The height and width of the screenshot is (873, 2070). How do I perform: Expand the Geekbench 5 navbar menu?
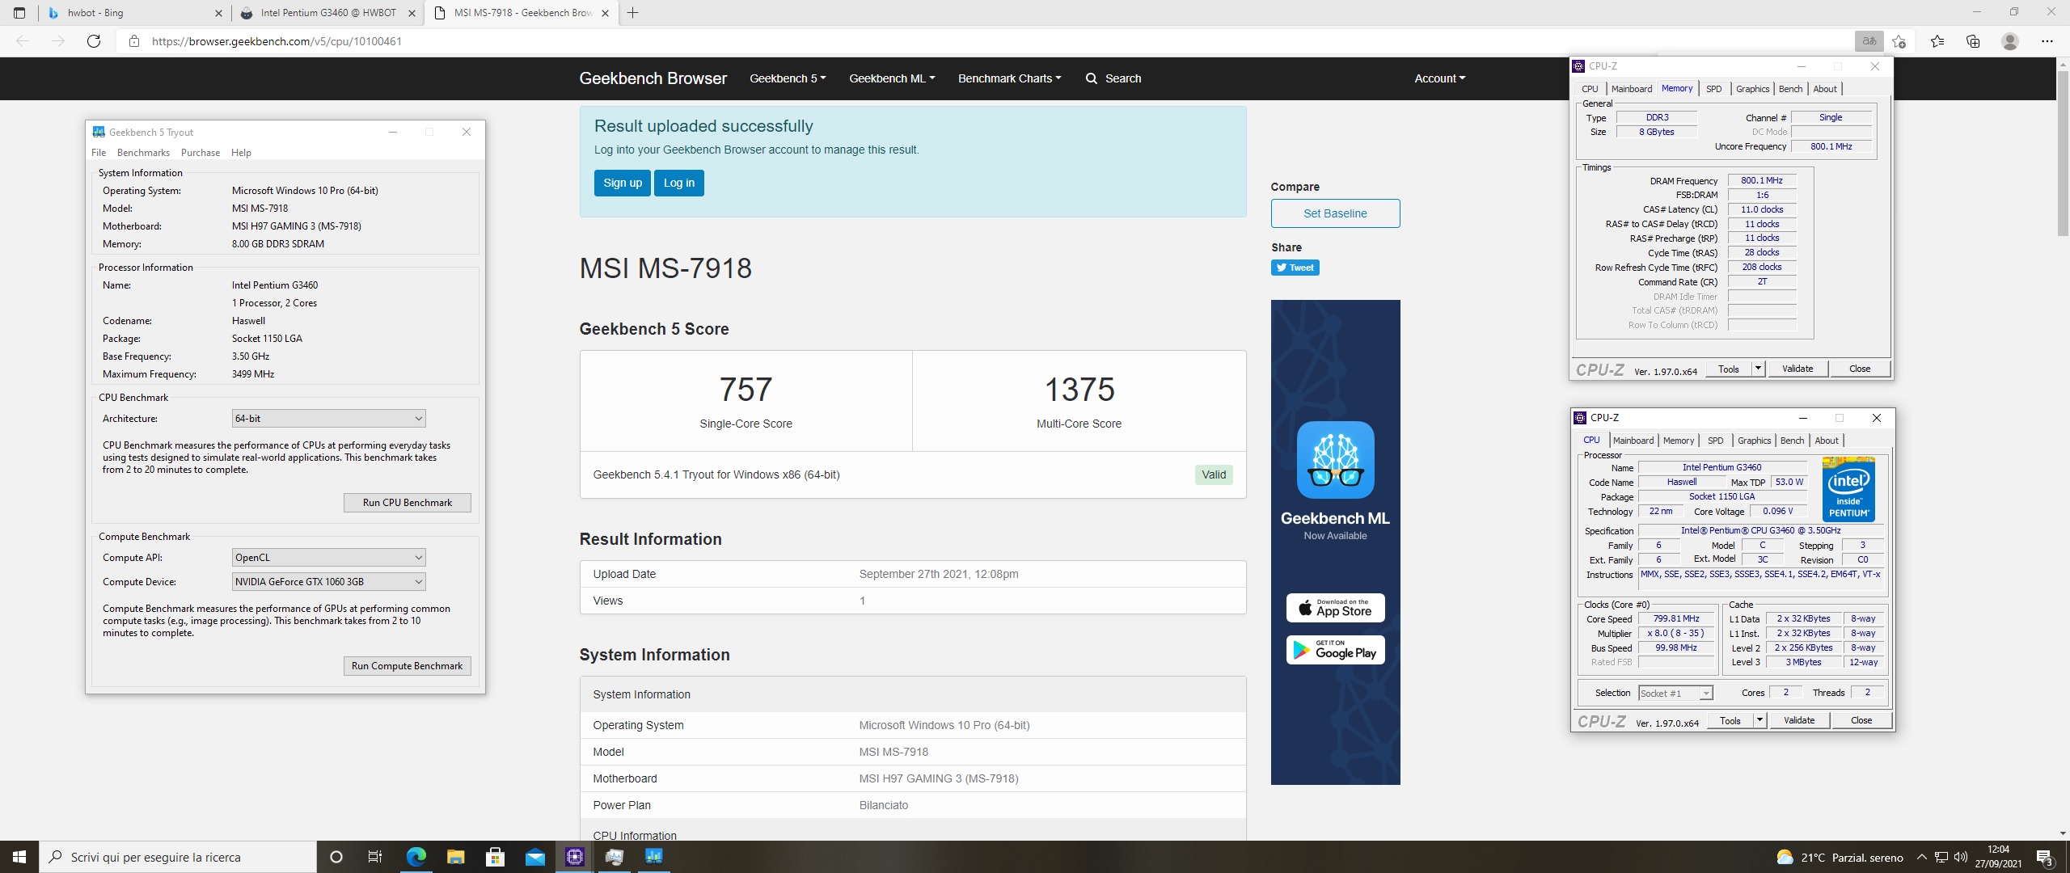788,78
